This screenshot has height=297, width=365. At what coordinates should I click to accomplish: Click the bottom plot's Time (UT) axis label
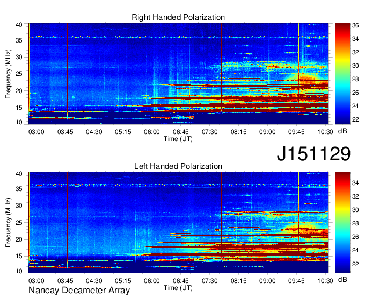(178, 288)
